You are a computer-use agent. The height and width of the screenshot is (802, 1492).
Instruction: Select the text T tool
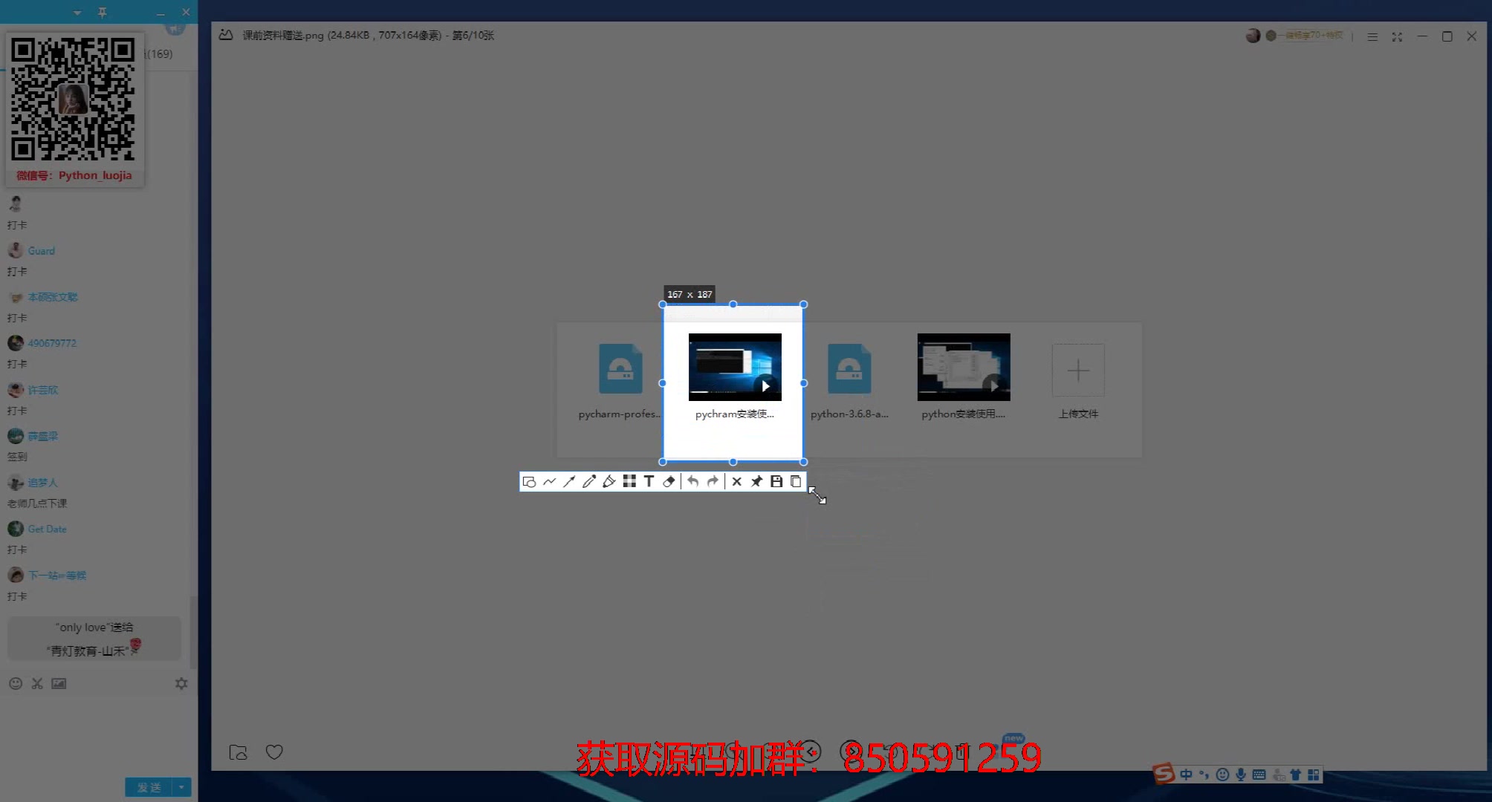(649, 481)
